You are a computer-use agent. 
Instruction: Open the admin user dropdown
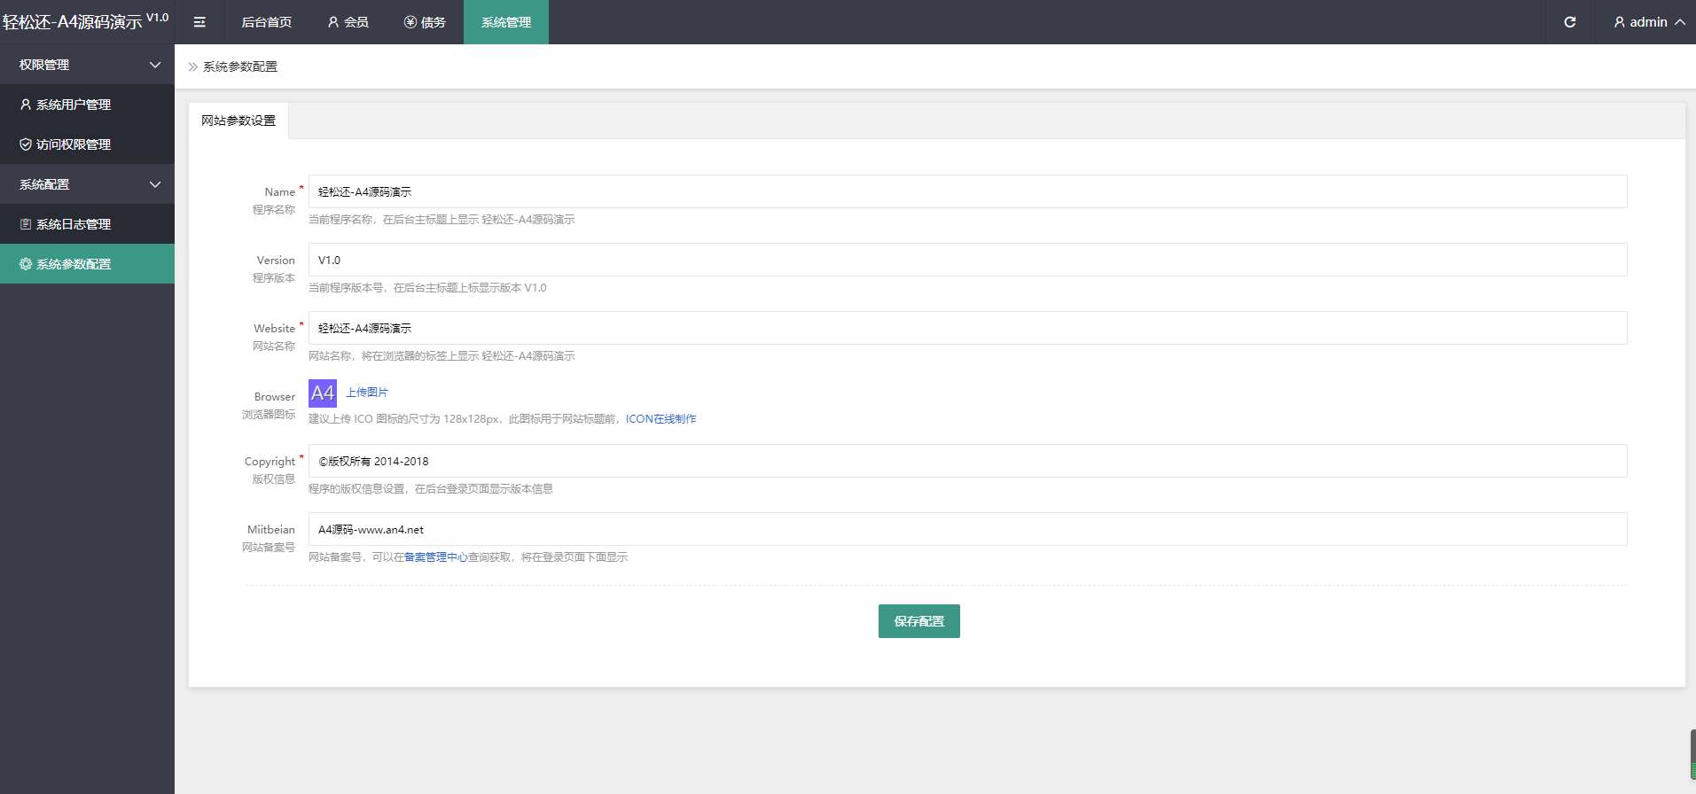(1648, 22)
